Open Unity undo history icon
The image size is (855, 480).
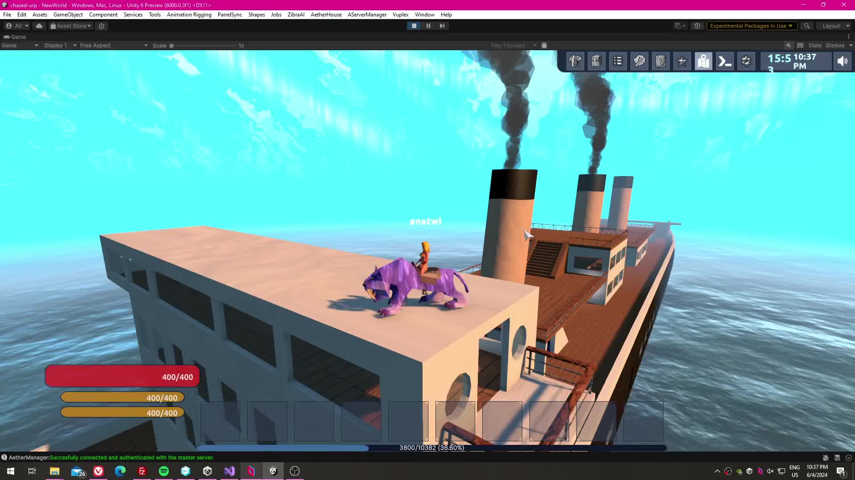coord(697,26)
